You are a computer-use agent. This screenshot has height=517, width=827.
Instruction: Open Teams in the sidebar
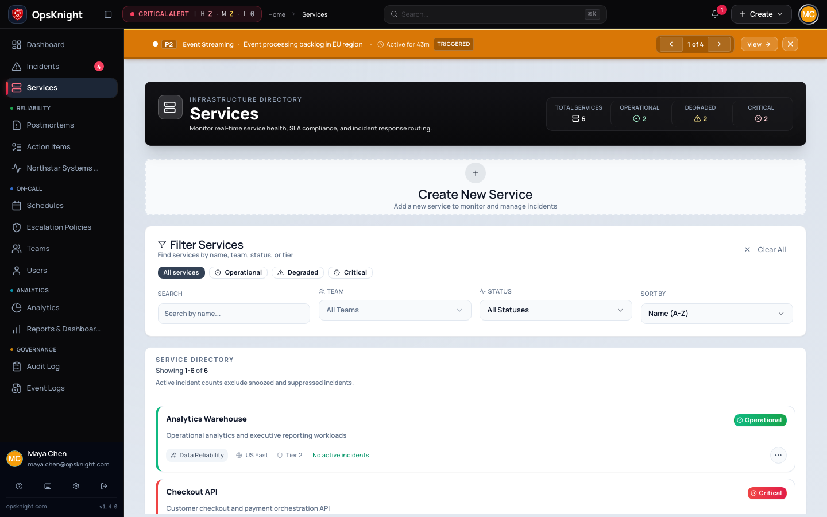point(62,249)
